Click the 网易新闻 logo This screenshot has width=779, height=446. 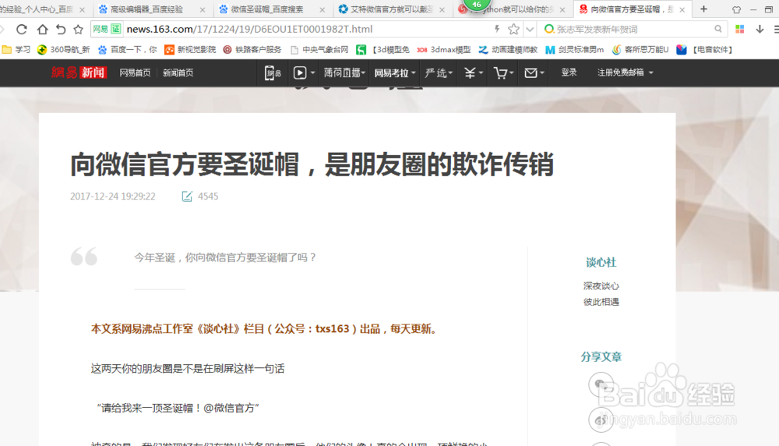tap(79, 73)
